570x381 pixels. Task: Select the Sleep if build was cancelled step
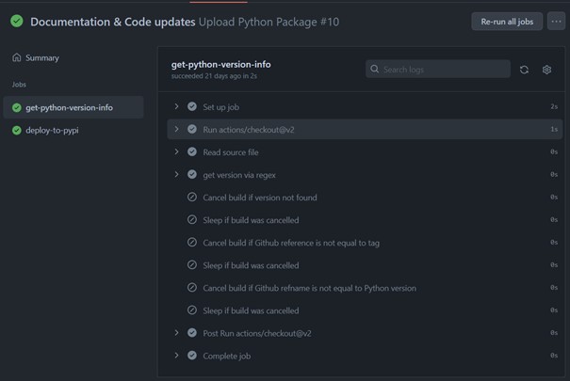coord(251,220)
